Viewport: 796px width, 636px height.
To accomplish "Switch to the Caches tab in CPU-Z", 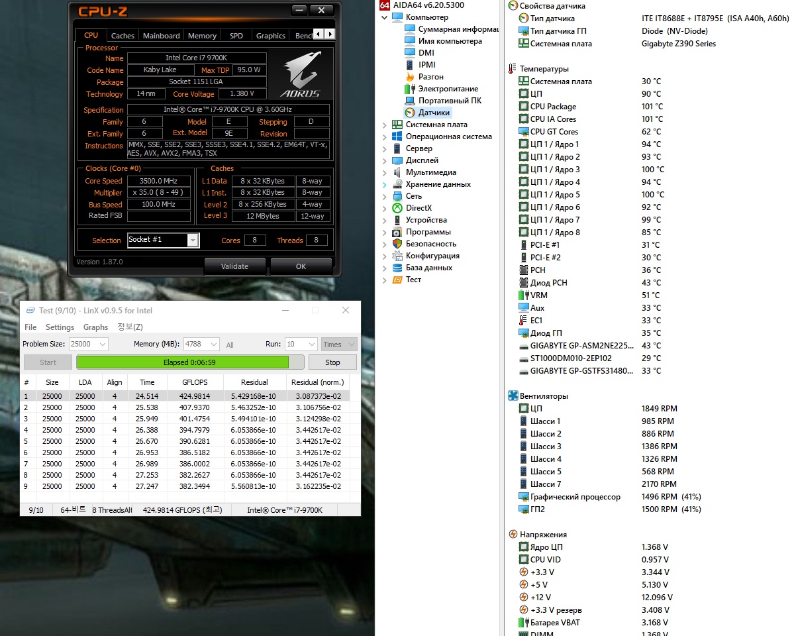I will (123, 36).
